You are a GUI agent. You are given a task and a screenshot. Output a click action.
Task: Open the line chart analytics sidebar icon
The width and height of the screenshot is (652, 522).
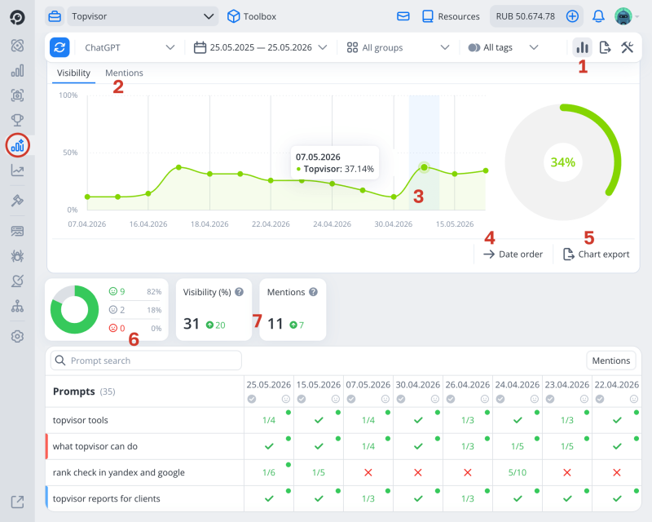click(x=17, y=170)
